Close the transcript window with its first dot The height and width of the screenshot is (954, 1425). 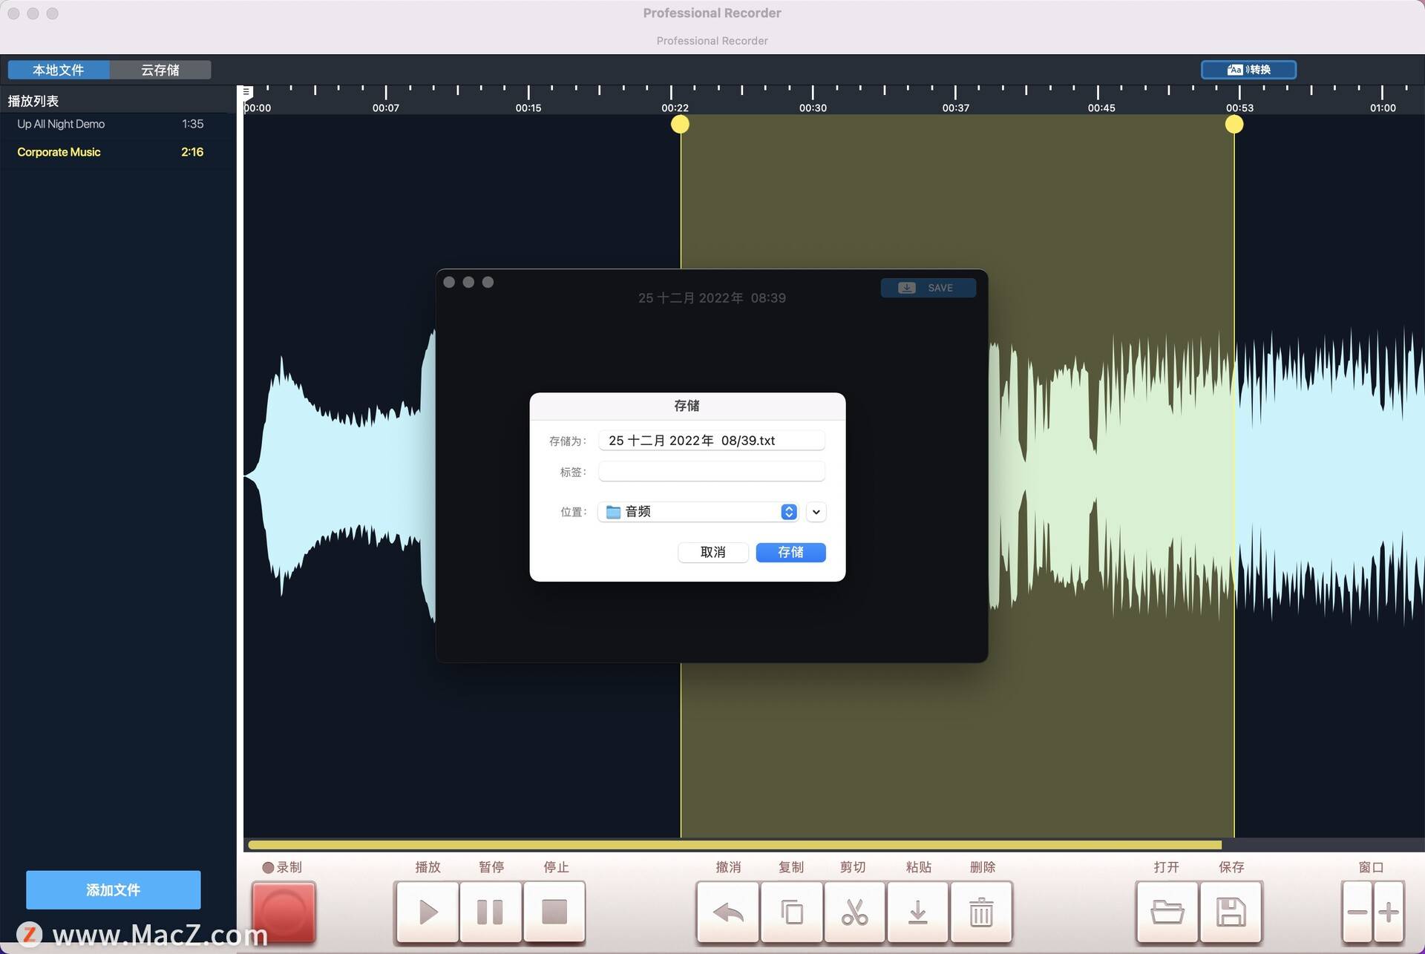(x=449, y=282)
